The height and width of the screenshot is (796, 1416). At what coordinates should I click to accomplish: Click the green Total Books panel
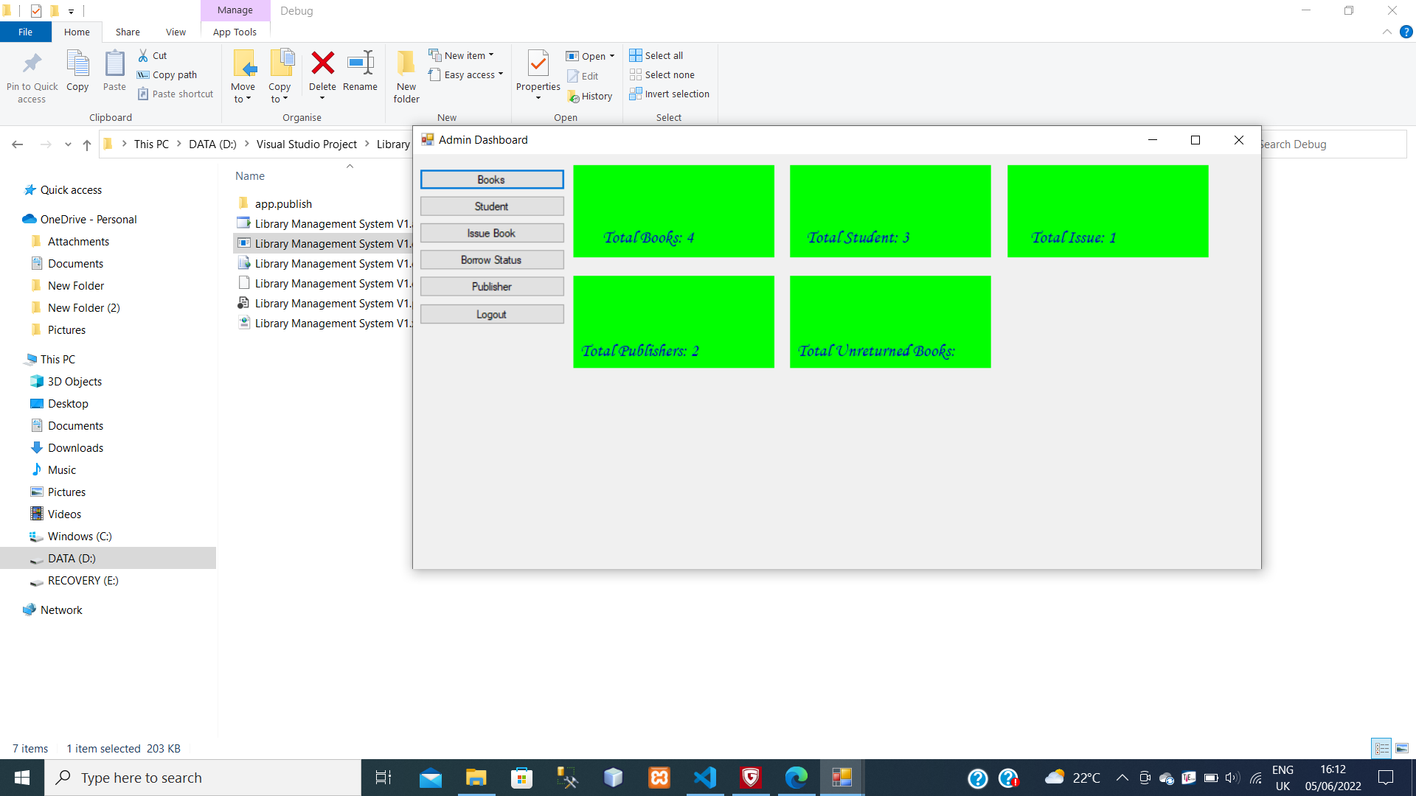click(673, 211)
